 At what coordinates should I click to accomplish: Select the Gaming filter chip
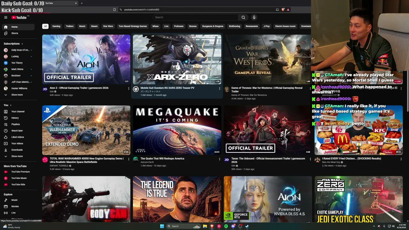point(56,26)
